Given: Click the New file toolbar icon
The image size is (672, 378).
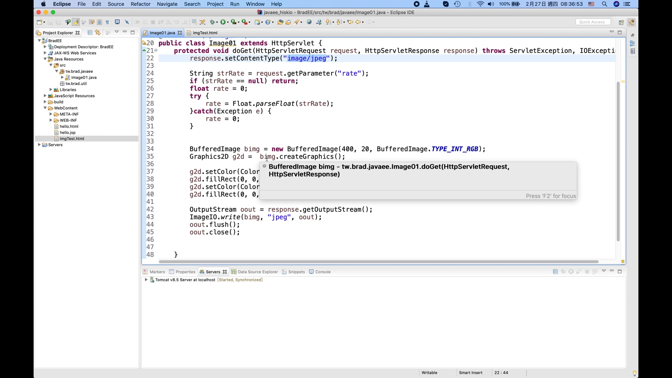Looking at the screenshot, I should tap(40, 22).
